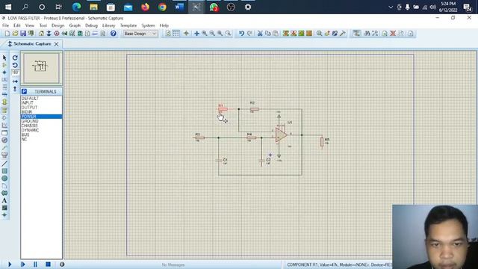Open the View menu
Screen dimensions: 478x269
pyautogui.click(x=30, y=25)
